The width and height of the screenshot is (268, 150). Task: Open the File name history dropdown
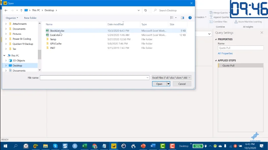(147, 78)
